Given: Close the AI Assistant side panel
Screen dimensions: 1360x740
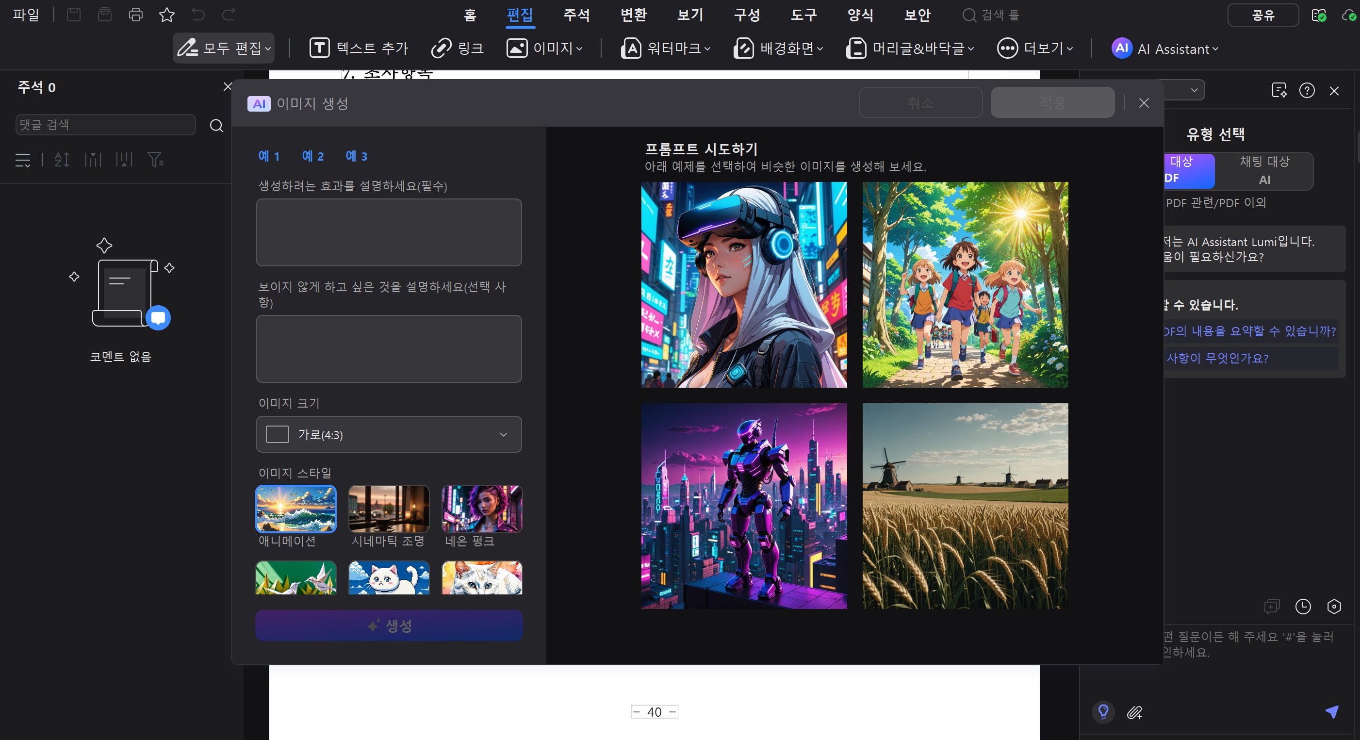Looking at the screenshot, I should pyautogui.click(x=1334, y=91).
